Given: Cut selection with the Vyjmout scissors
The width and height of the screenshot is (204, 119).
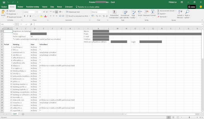Looking at the screenshot, I should [x=11, y=11].
